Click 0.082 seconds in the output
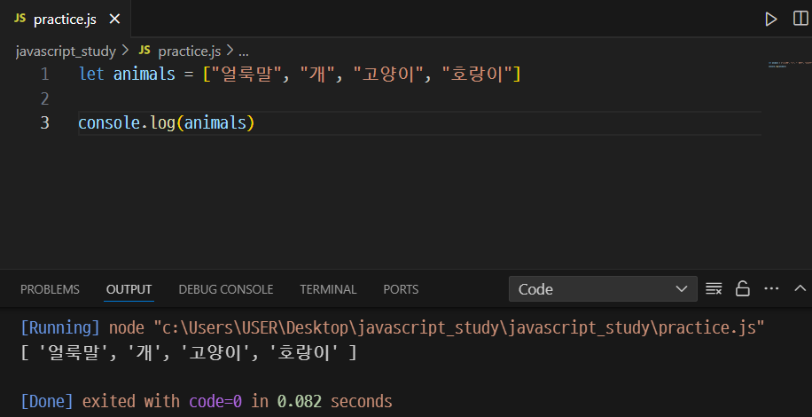The height and width of the screenshot is (417, 812). 334,401
